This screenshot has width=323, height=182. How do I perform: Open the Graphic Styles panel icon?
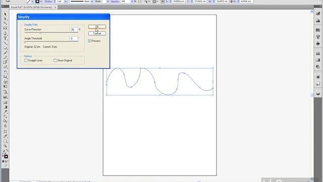(x=318, y=83)
